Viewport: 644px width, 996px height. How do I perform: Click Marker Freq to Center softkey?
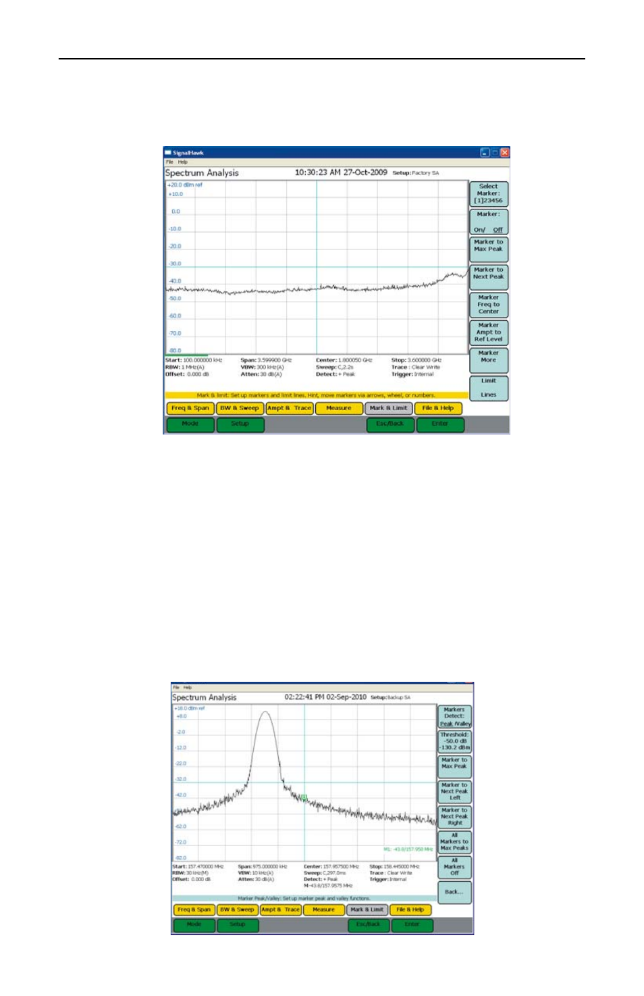pyautogui.click(x=489, y=305)
